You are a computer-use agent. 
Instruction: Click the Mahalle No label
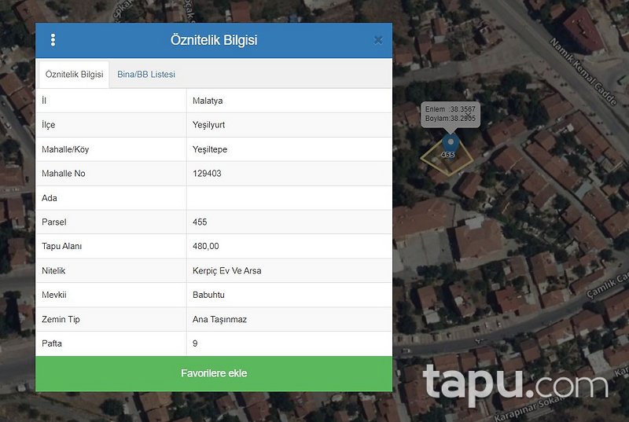(64, 174)
